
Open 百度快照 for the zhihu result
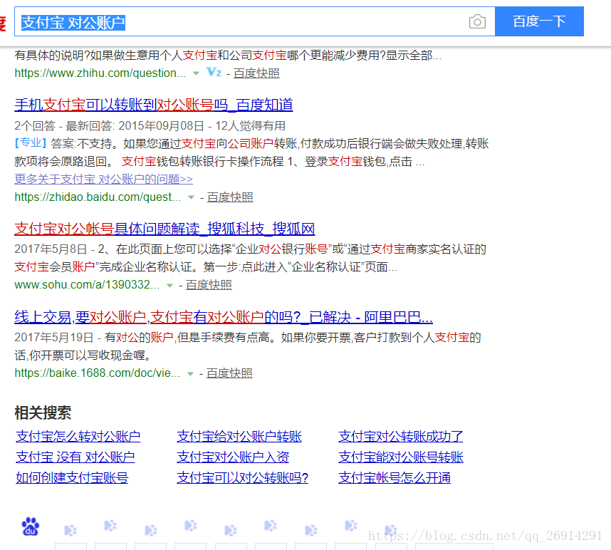pyautogui.click(x=256, y=73)
